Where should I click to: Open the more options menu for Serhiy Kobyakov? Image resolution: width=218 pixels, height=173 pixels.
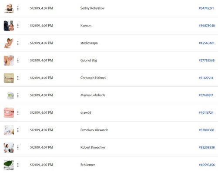coord(18,8)
